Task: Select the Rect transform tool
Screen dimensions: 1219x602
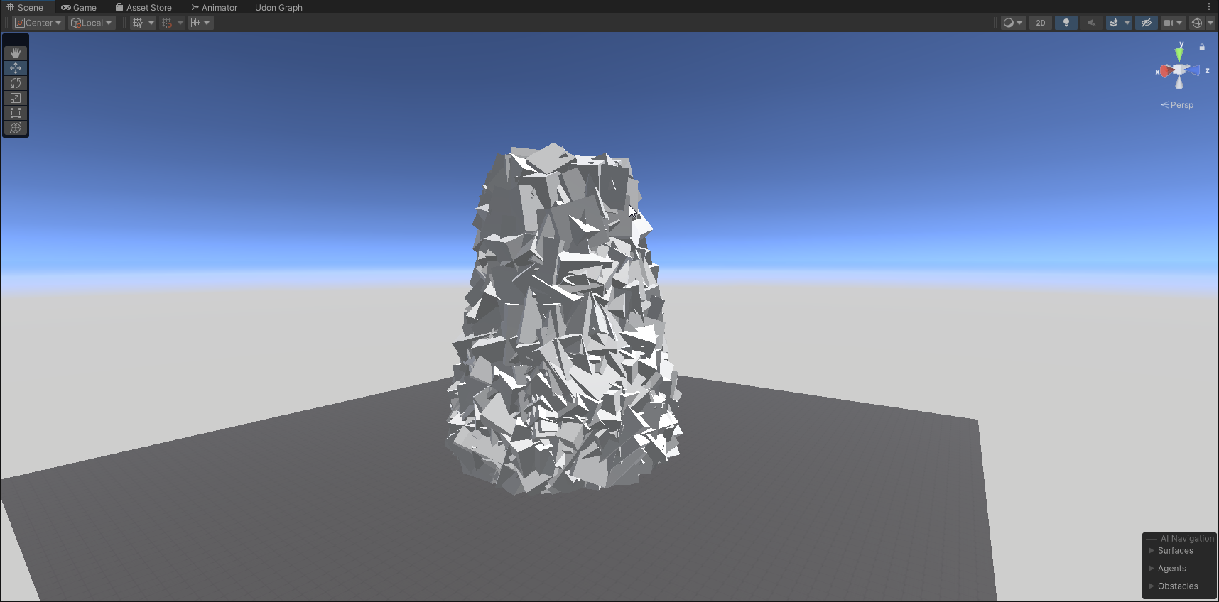Action: coord(16,113)
